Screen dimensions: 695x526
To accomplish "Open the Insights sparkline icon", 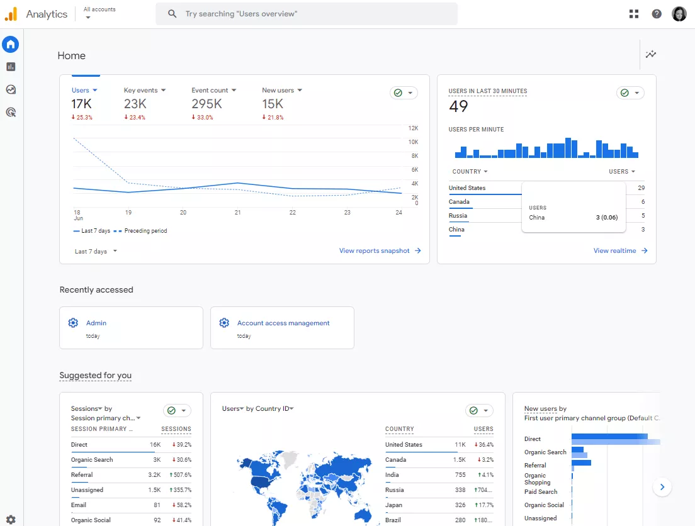I will click(x=651, y=55).
